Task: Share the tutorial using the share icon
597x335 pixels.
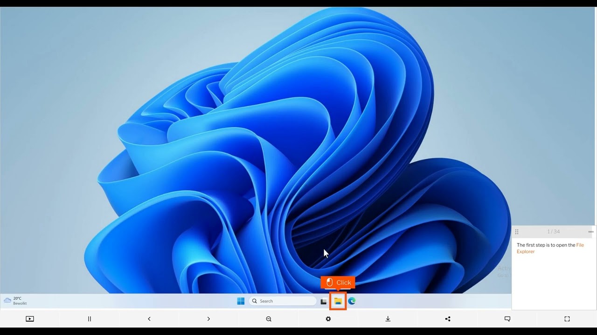Action: [448, 319]
